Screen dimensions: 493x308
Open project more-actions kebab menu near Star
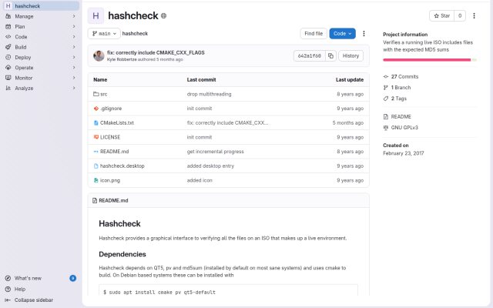[474, 15]
